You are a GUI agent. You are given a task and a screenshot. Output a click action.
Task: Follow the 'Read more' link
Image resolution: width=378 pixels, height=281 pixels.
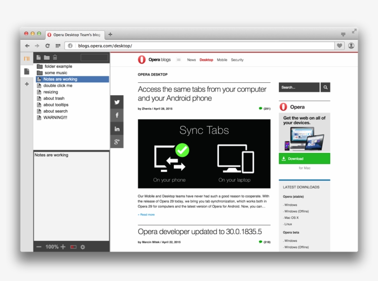pyautogui.click(x=147, y=215)
